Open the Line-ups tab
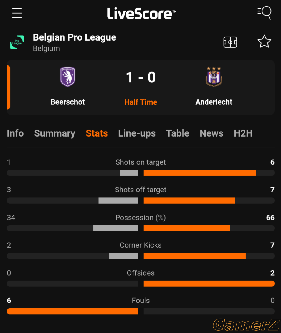 (x=137, y=133)
